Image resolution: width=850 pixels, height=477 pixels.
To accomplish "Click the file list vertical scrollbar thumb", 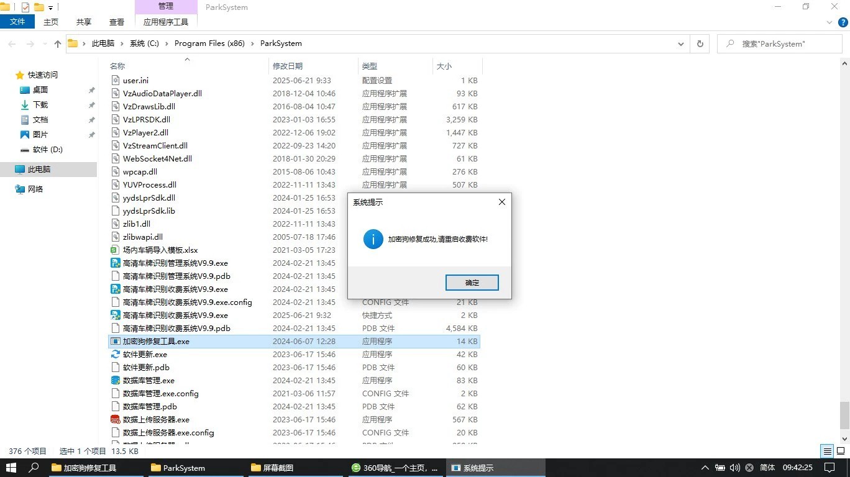I will point(844,415).
